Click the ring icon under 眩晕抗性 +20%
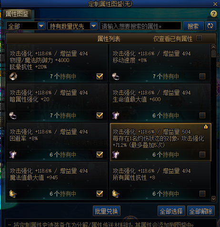This screenshot has height=227, width=220. (13, 76)
